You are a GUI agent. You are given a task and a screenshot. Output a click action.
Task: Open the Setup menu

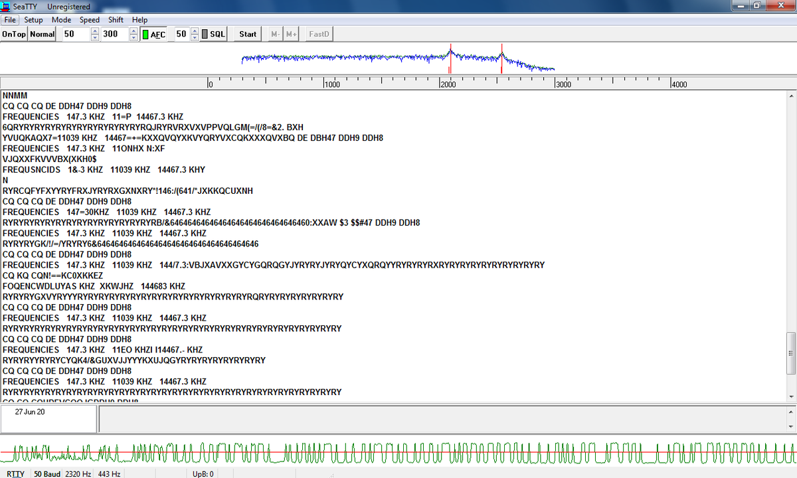(33, 20)
